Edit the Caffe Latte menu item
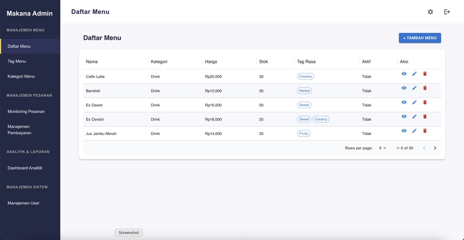The height and width of the screenshot is (240, 464). pos(414,74)
